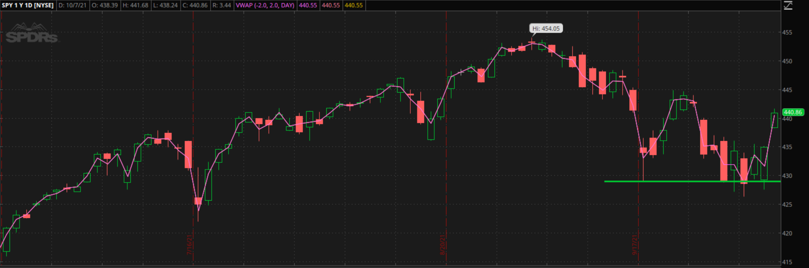The height and width of the screenshot is (268, 809).
Task: Click the 425 price axis label
Action: [x=787, y=205]
